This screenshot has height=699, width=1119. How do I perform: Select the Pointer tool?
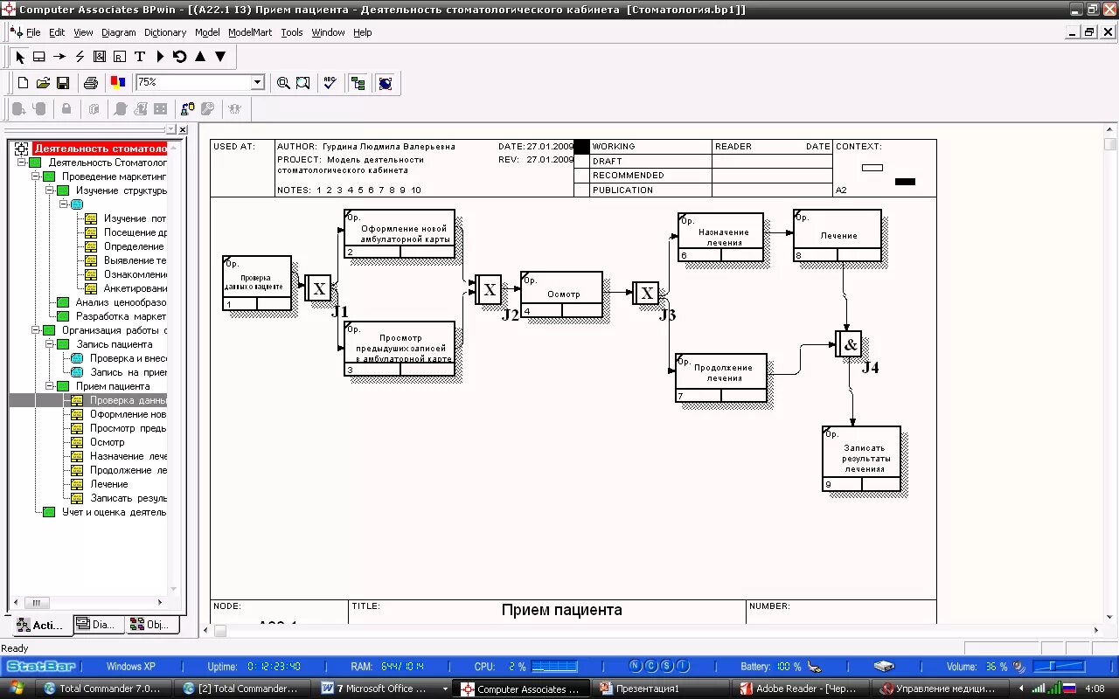coord(20,56)
